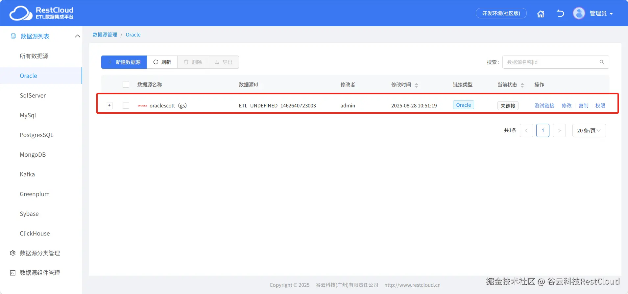Click 删除 delete button
628x294 pixels.
click(x=193, y=62)
